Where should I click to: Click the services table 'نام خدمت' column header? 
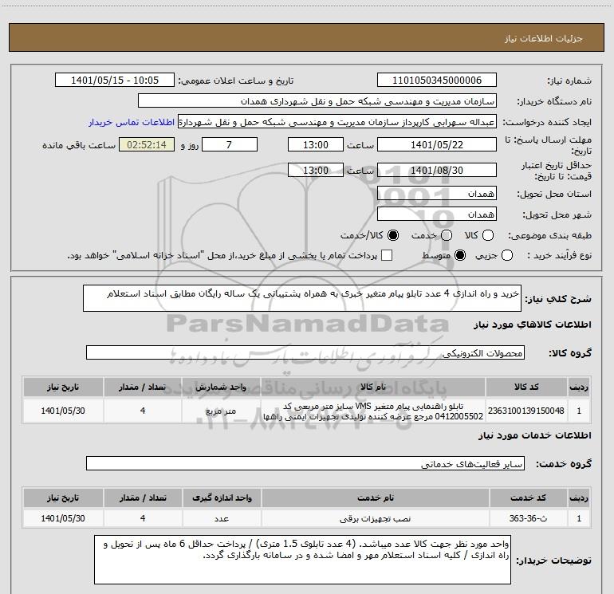coord(375,498)
